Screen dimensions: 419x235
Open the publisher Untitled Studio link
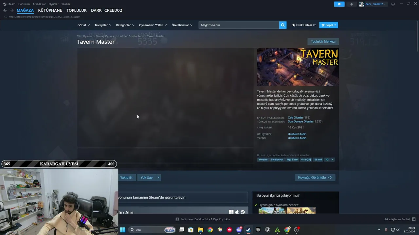click(x=297, y=138)
